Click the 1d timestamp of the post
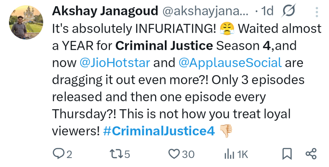Image resolution: width=329 pixels, height=167 pixels. point(267,12)
